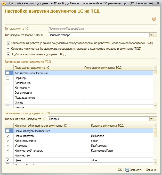
Task: Click the OK button
Action: (x=120, y=170)
